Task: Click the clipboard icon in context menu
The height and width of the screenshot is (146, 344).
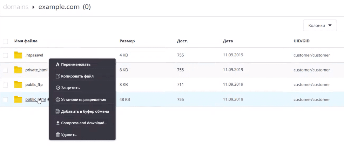Action: pos(58,111)
